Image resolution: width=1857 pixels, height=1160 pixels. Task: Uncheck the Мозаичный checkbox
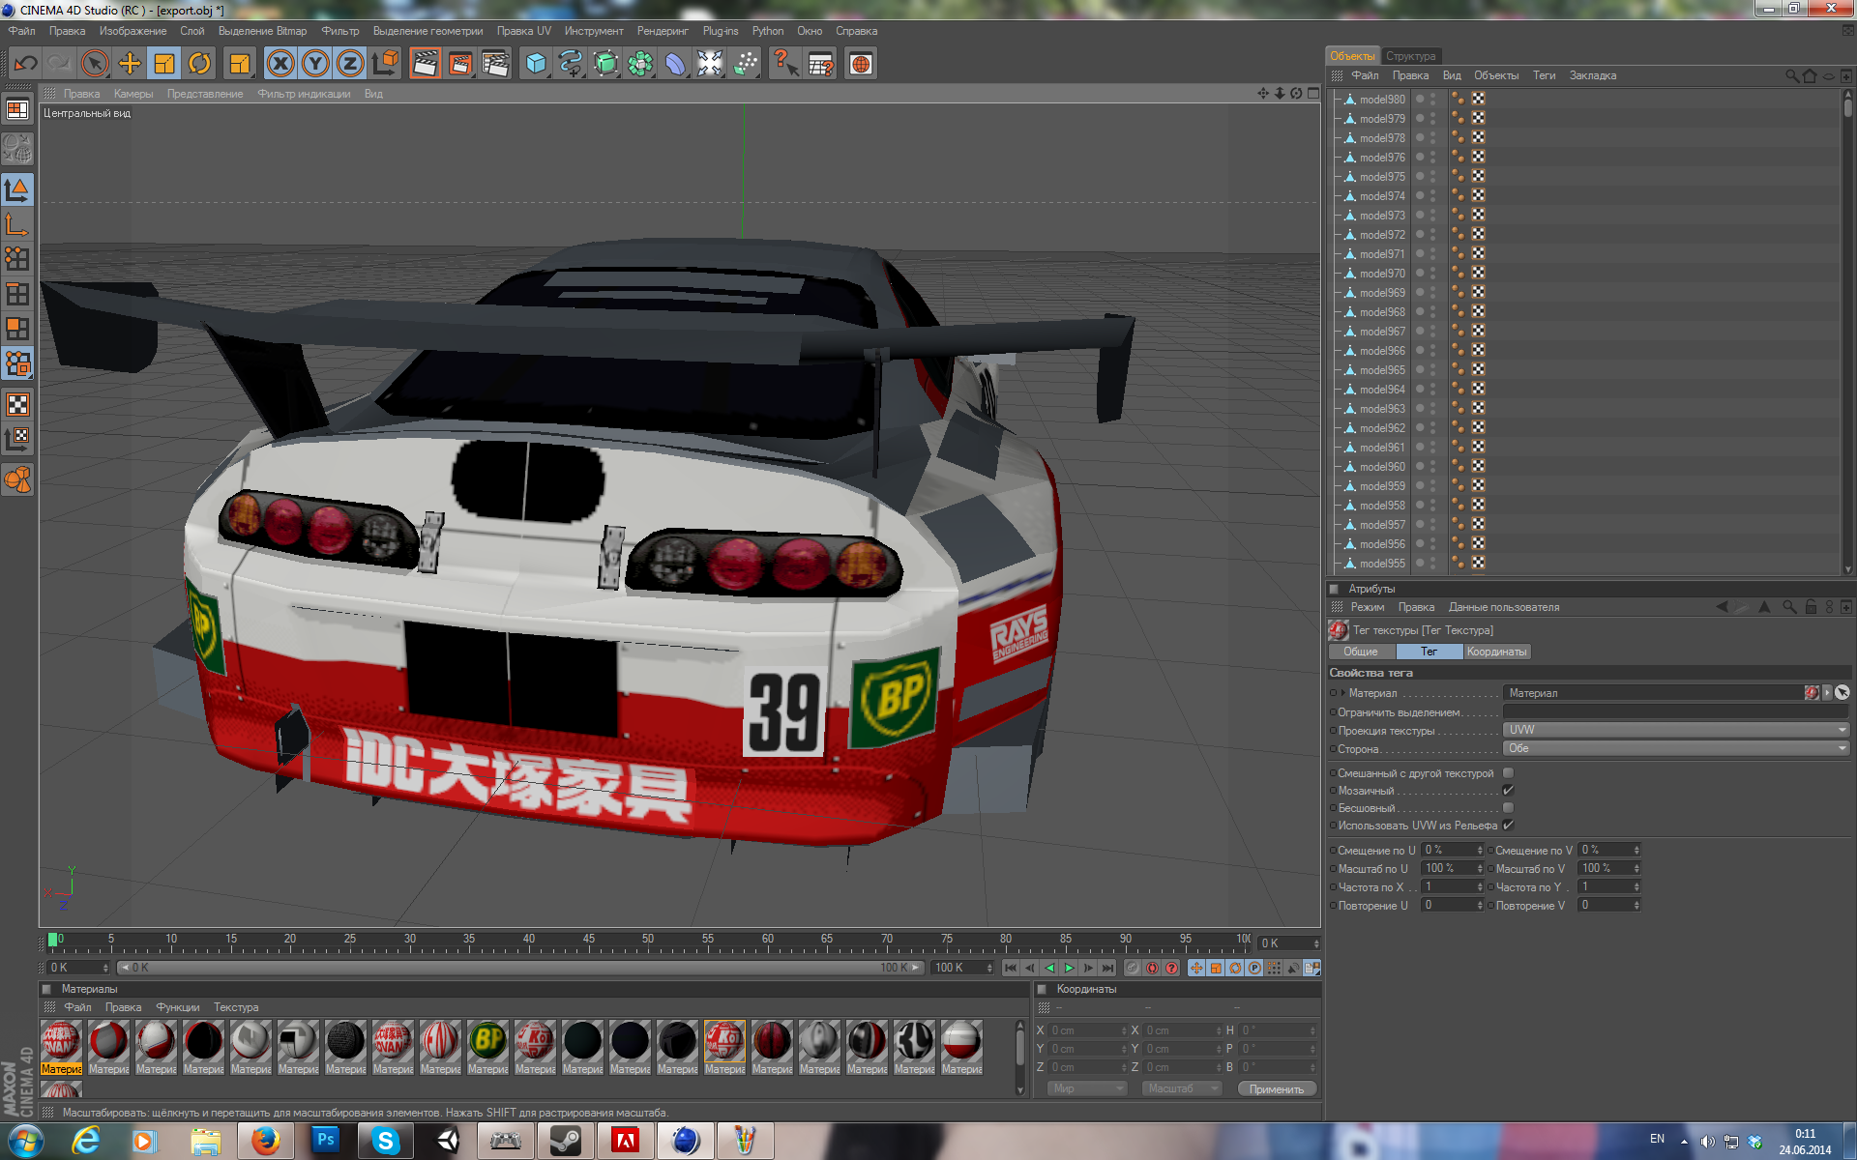point(1508,790)
